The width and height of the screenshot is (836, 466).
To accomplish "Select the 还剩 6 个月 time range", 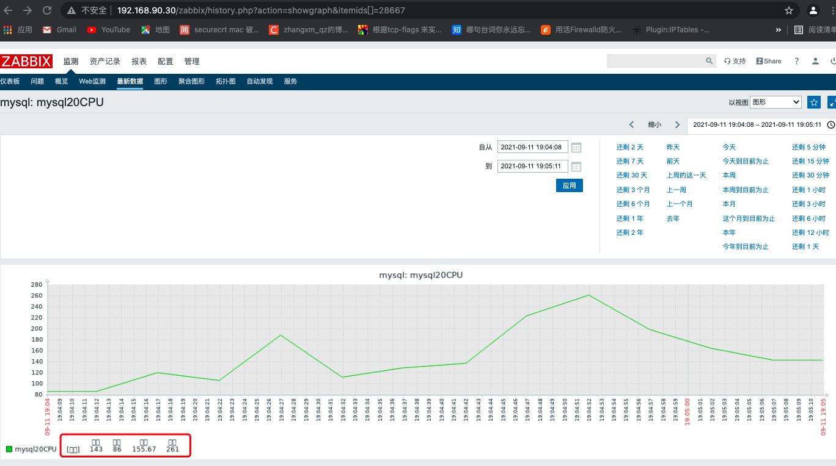I will pos(633,204).
